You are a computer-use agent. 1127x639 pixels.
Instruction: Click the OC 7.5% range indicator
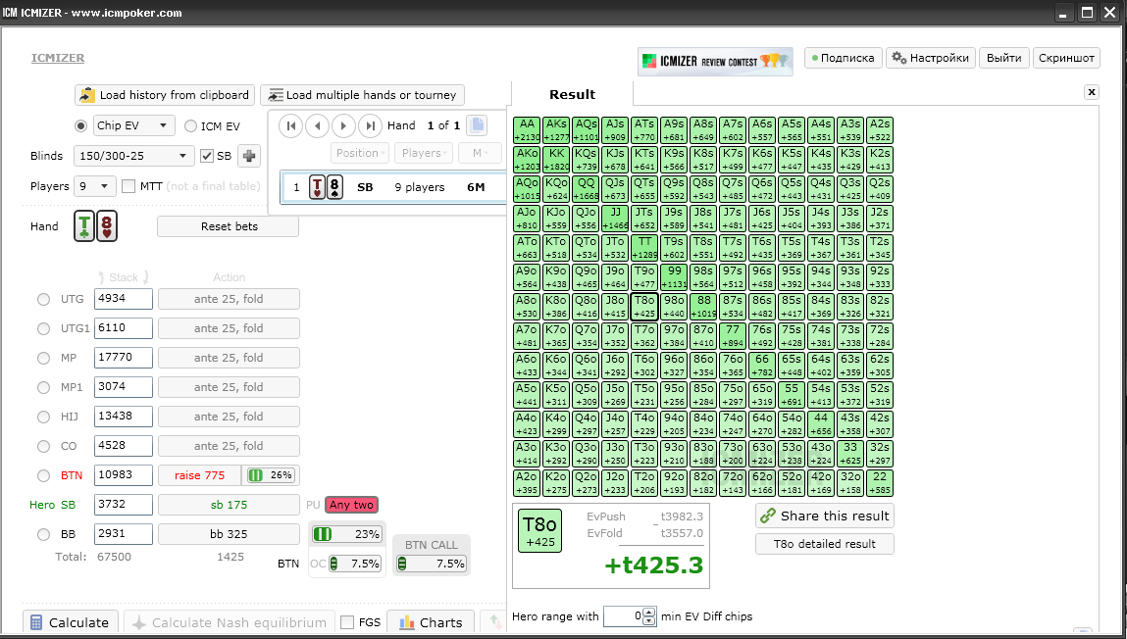coord(355,564)
